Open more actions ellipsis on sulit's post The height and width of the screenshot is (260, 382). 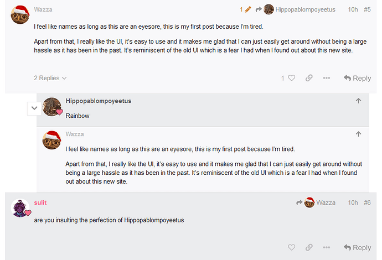click(327, 248)
